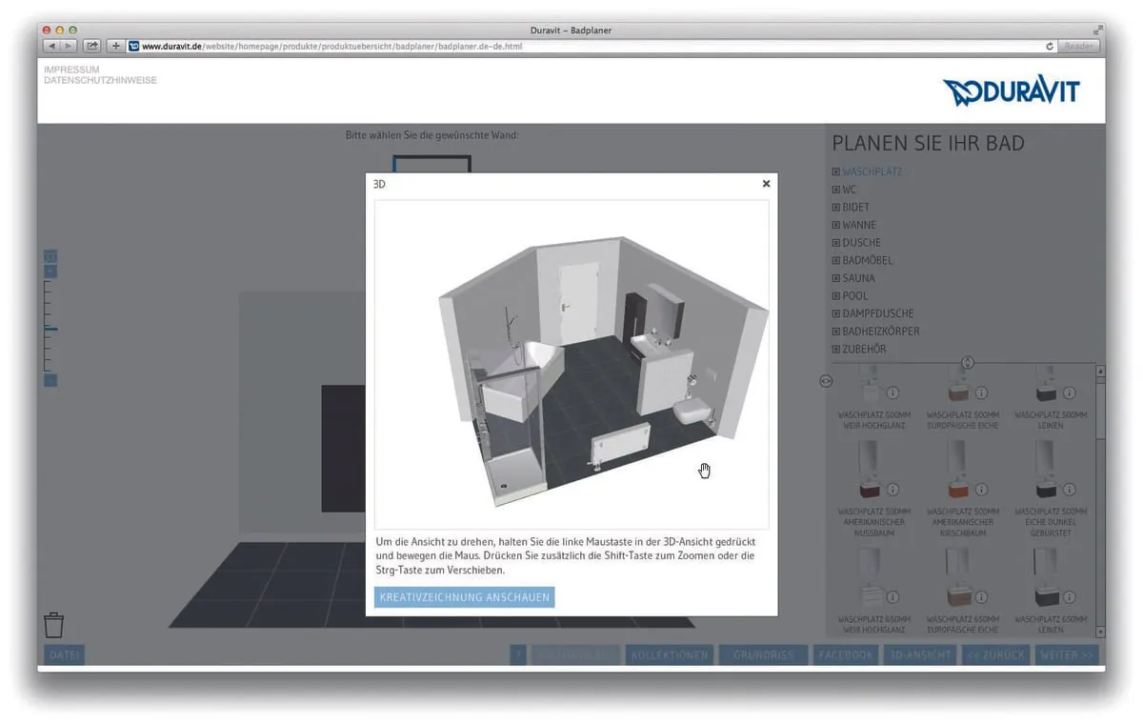Viewport: 1143px width, 724px height.
Task: Open info icon for Waschplatz 500mm Leinen
Action: (x=1069, y=392)
